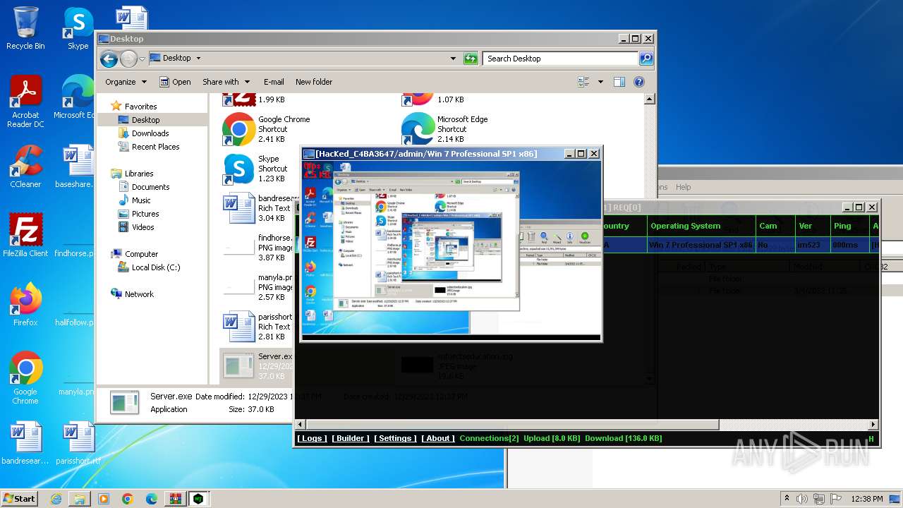Click the Start button

point(20,499)
